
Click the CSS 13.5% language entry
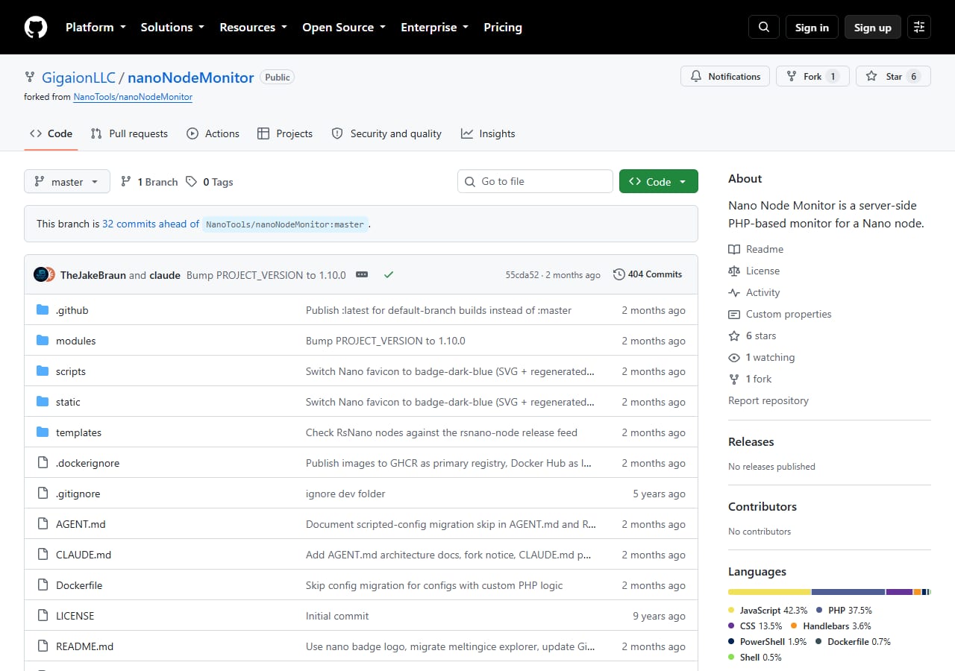pyautogui.click(x=755, y=626)
